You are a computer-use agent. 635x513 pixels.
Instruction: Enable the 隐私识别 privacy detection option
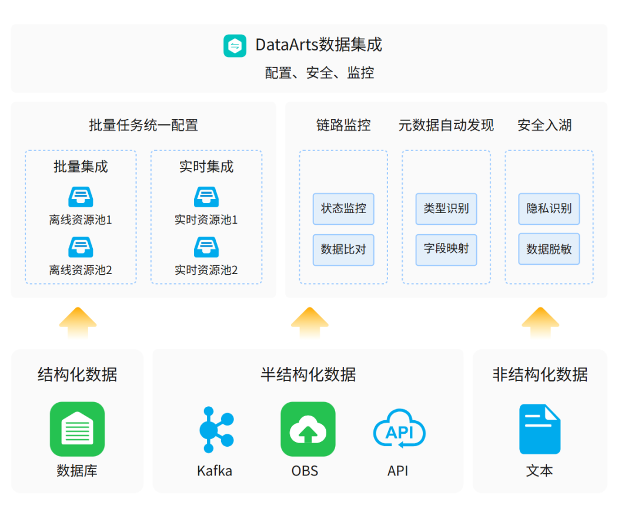[x=549, y=209]
